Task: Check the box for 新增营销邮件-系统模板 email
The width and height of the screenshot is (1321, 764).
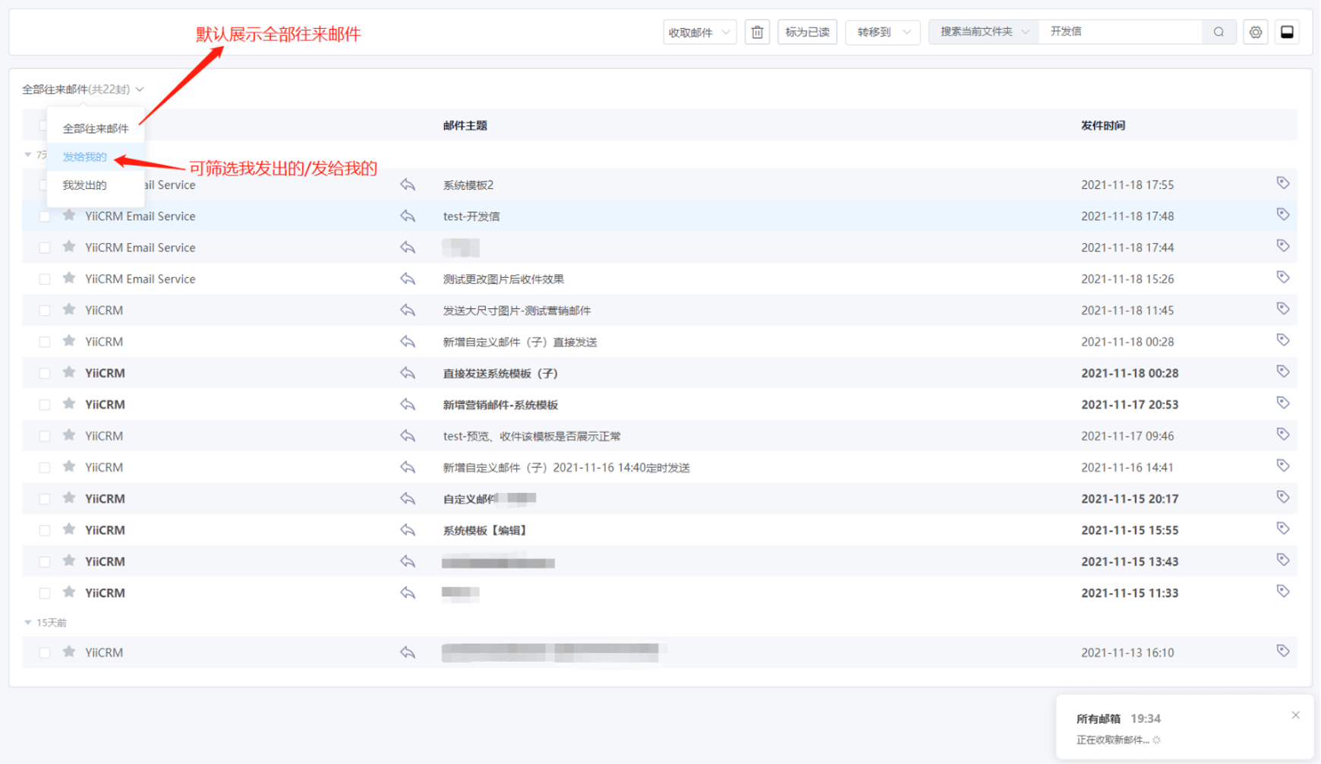Action: tap(45, 405)
